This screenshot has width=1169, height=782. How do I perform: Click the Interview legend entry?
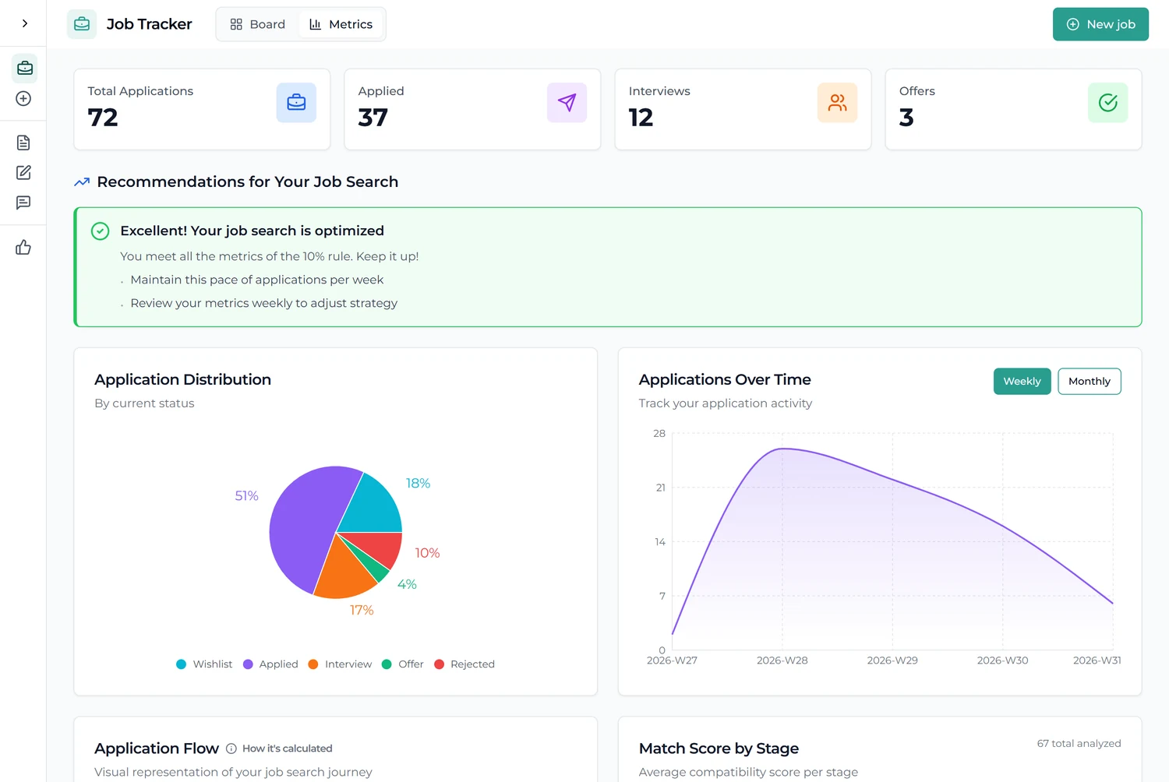pos(340,664)
